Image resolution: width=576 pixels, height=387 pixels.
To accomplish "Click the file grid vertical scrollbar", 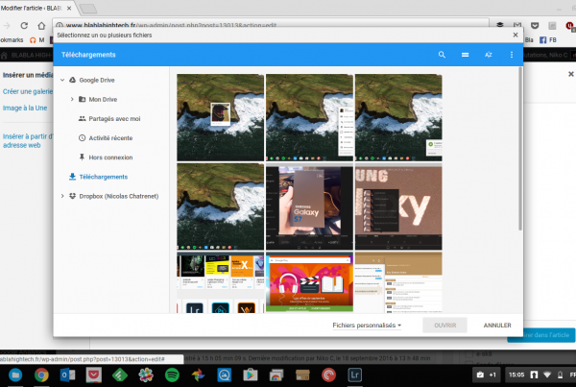I will pyautogui.click(x=519, y=149).
